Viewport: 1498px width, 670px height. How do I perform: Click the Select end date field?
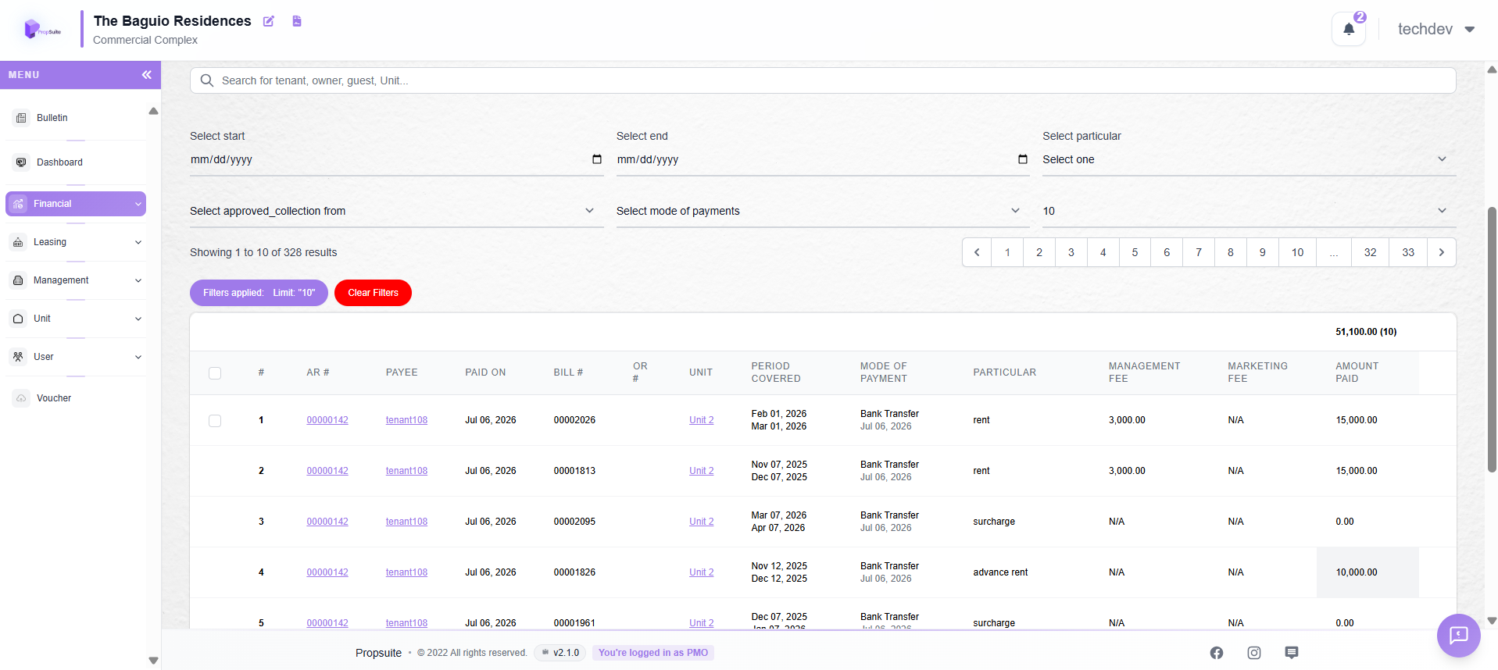coord(822,159)
